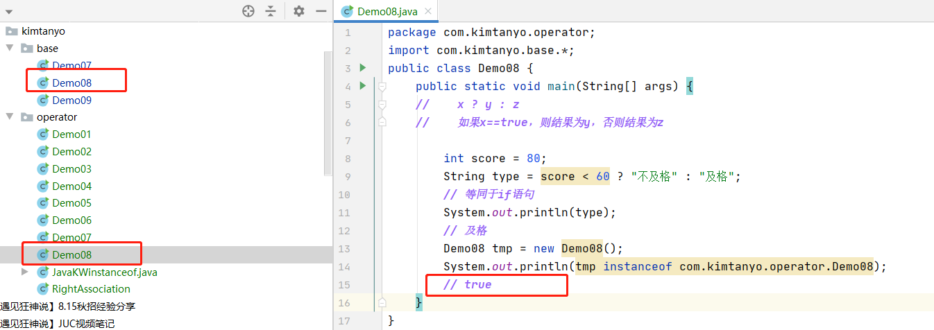Run class Demo08 via gutter arrow on line 3

pos(362,68)
